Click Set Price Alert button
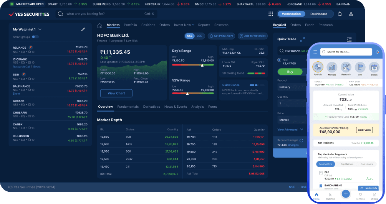This screenshot has height=204, width=386. tap(221, 36)
